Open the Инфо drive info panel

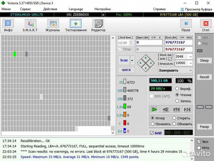coord(8,25)
